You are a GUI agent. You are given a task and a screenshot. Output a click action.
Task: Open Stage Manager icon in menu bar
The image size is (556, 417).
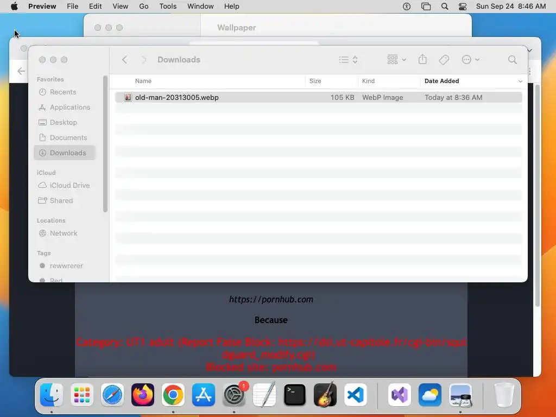[x=426, y=7]
